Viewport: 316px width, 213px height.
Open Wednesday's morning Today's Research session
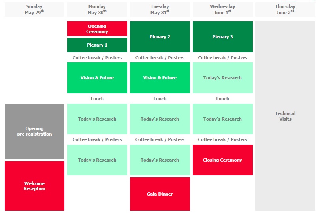[222, 78]
